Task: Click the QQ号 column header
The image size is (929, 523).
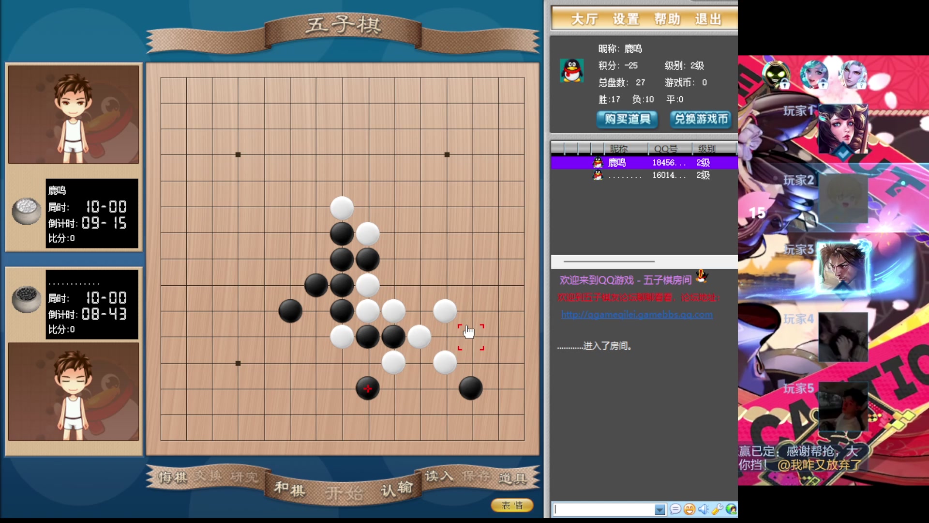Action: tap(670, 149)
